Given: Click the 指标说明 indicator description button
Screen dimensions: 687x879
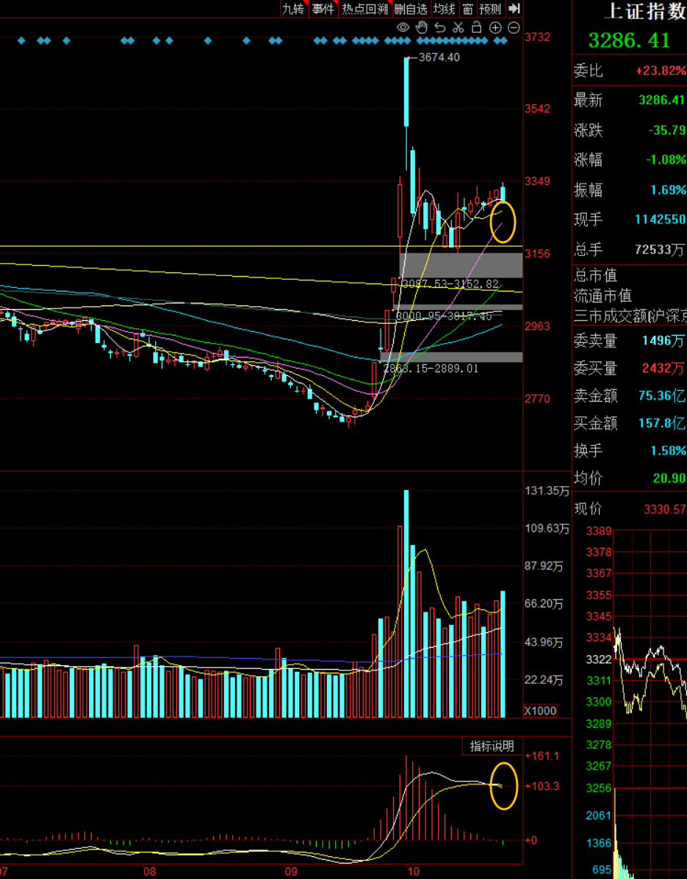Looking at the screenshot, I should (x=492, y=746).
